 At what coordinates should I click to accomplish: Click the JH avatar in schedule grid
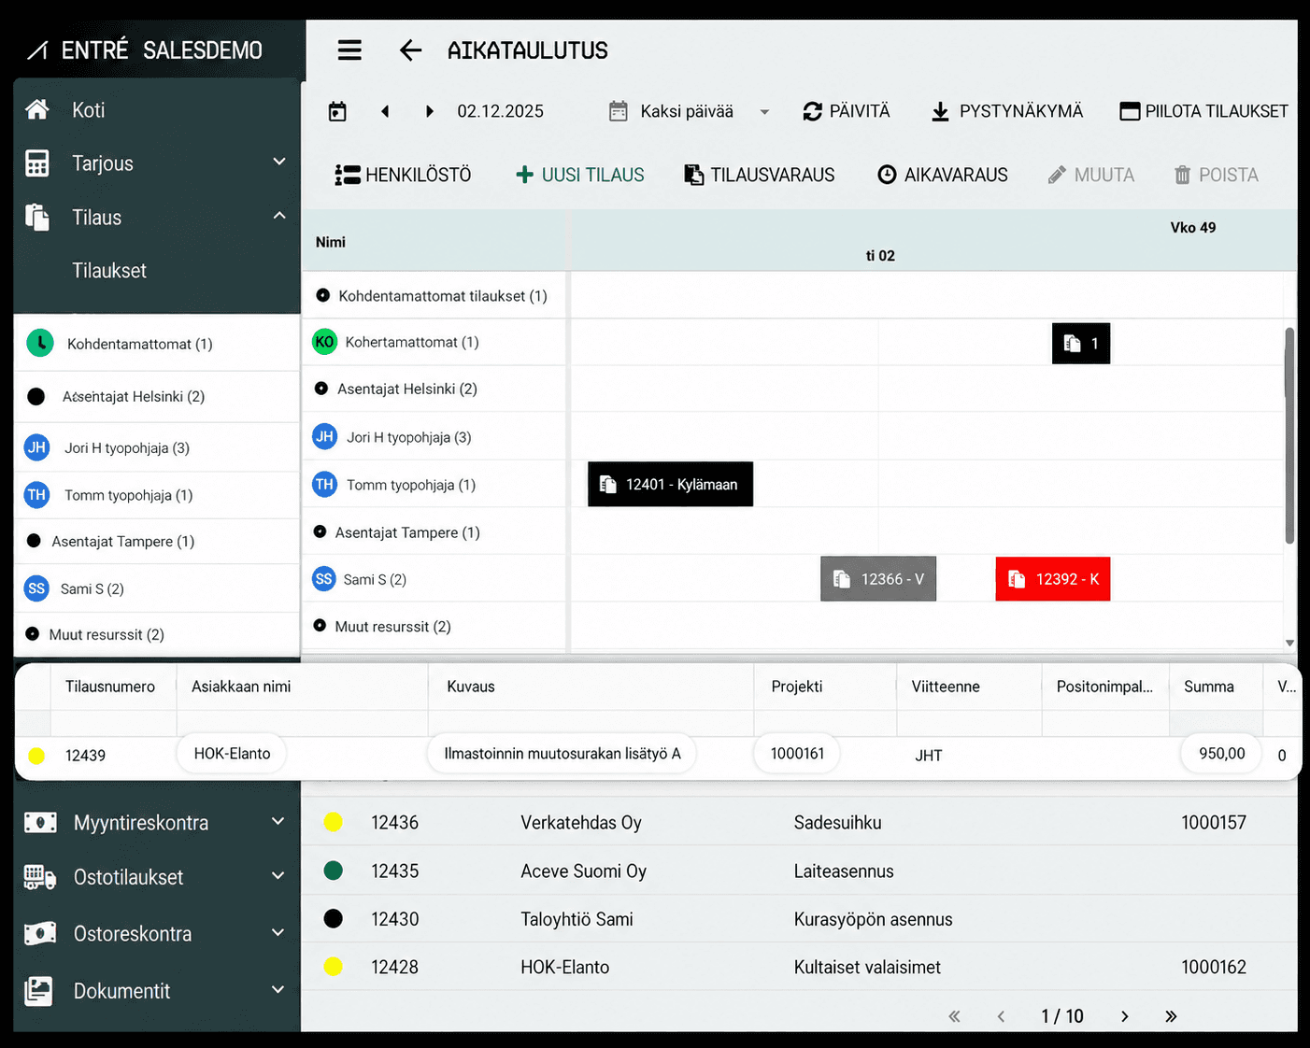324,436
